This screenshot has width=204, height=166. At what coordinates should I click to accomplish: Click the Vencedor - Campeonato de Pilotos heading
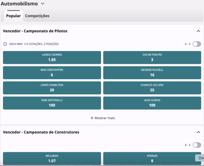(35, 31)
